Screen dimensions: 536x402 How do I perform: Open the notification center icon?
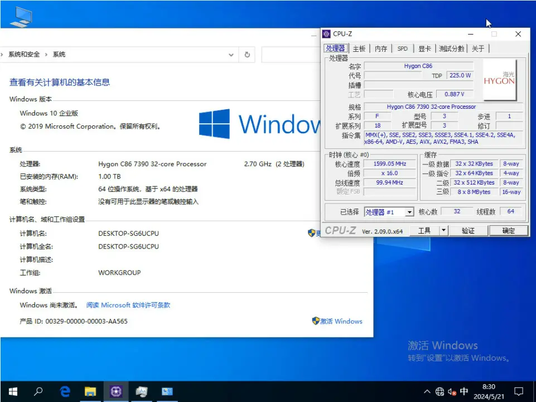[518, 391]
